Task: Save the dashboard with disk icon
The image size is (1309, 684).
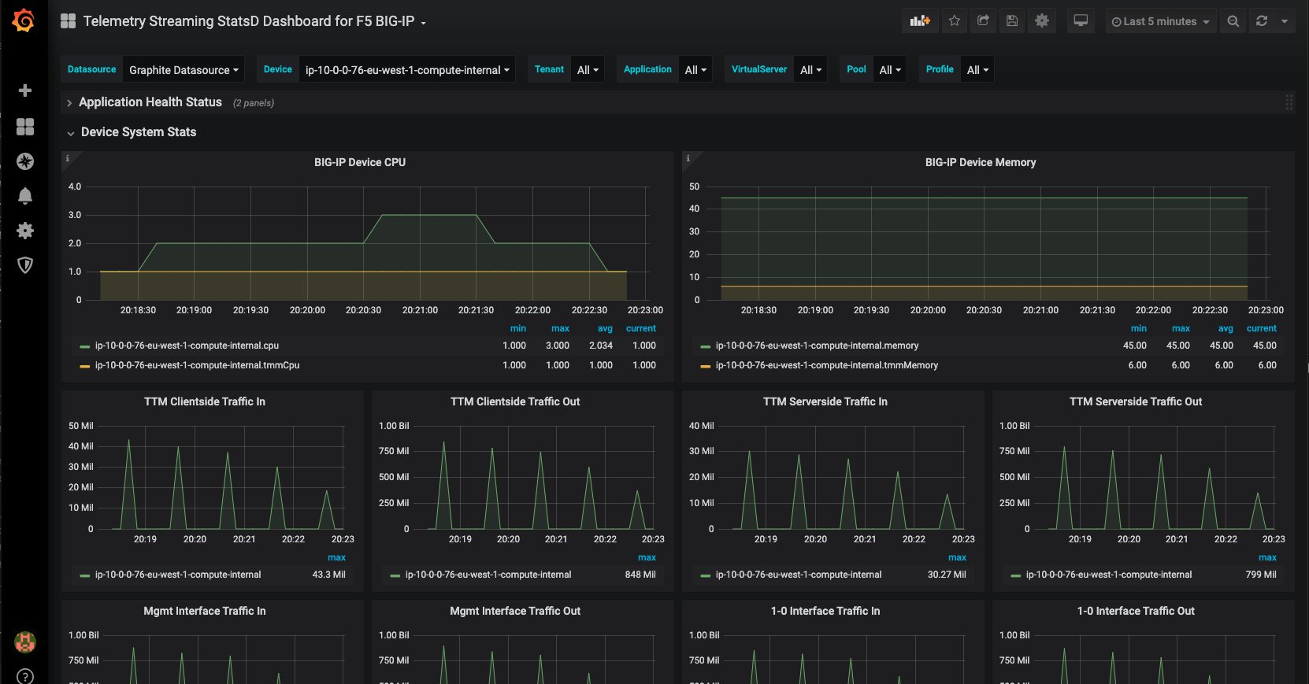Action: tap(1012, 21)
